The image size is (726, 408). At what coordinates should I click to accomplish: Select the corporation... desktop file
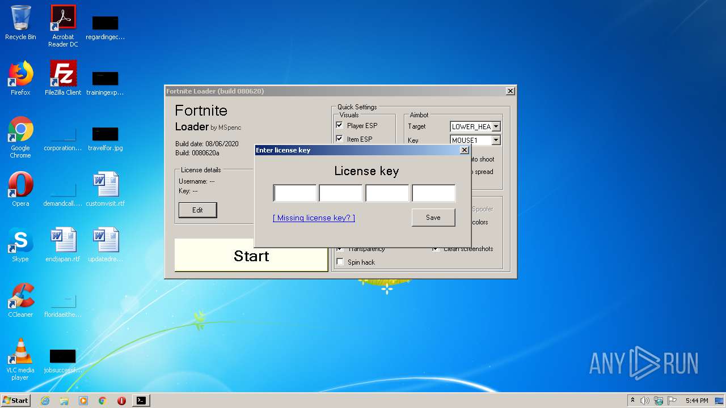click(x=63, y=139)
